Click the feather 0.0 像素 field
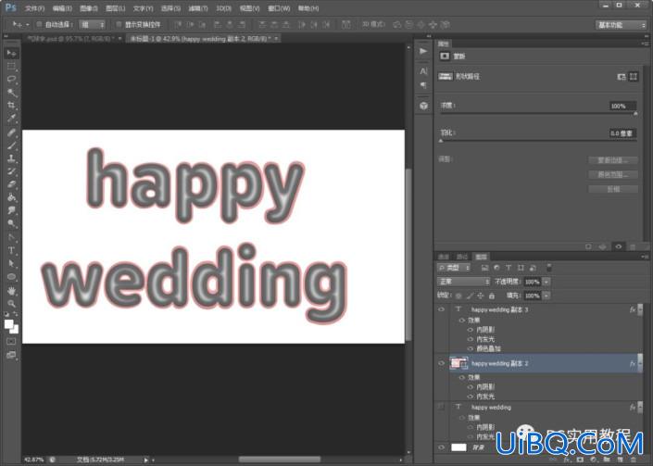653x466 pixels. [622, 133]
